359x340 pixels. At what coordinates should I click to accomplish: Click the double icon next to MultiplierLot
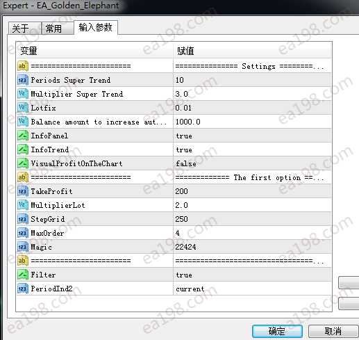(x=23, y=205)
